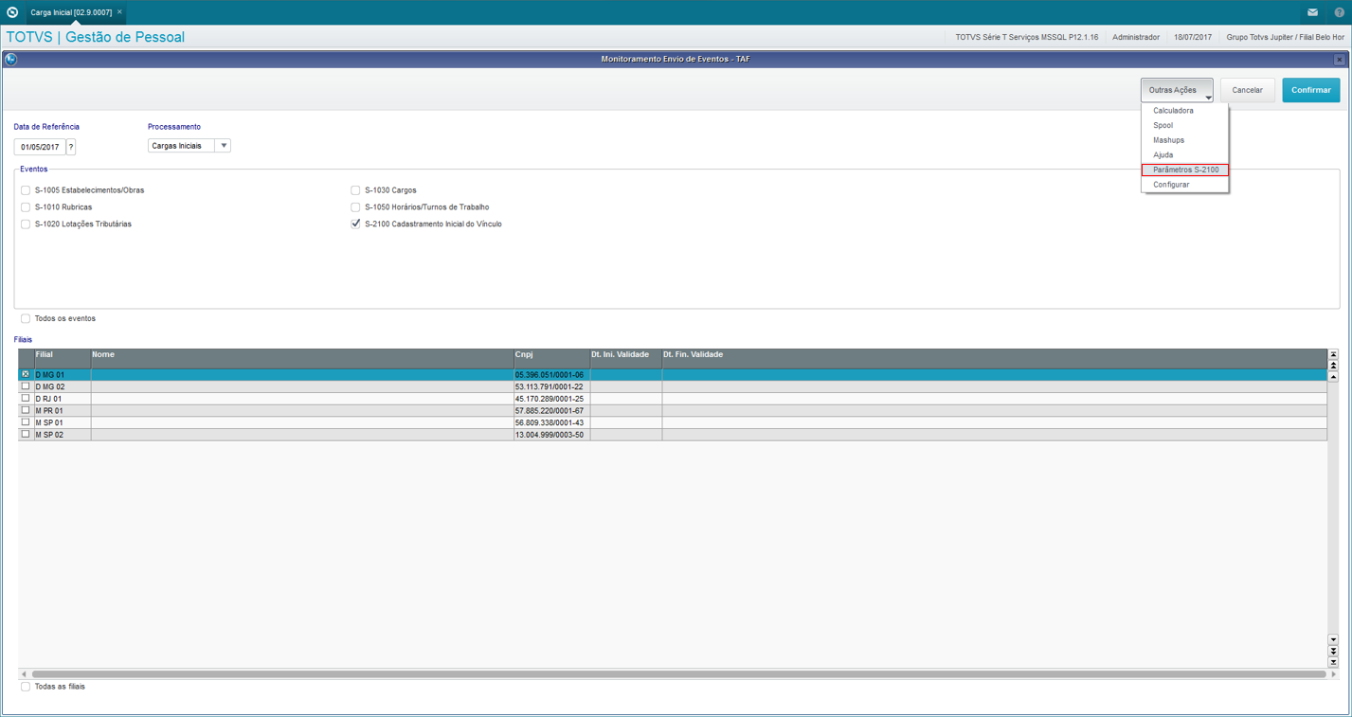The height and width of the screenshot is (717, 1352).
Task: Move one row up in the Filiais grid
Action: pyautogui.click(x=1333, y=377)
